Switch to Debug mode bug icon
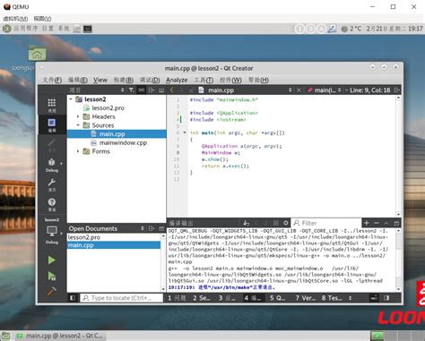 click(52, 165)
